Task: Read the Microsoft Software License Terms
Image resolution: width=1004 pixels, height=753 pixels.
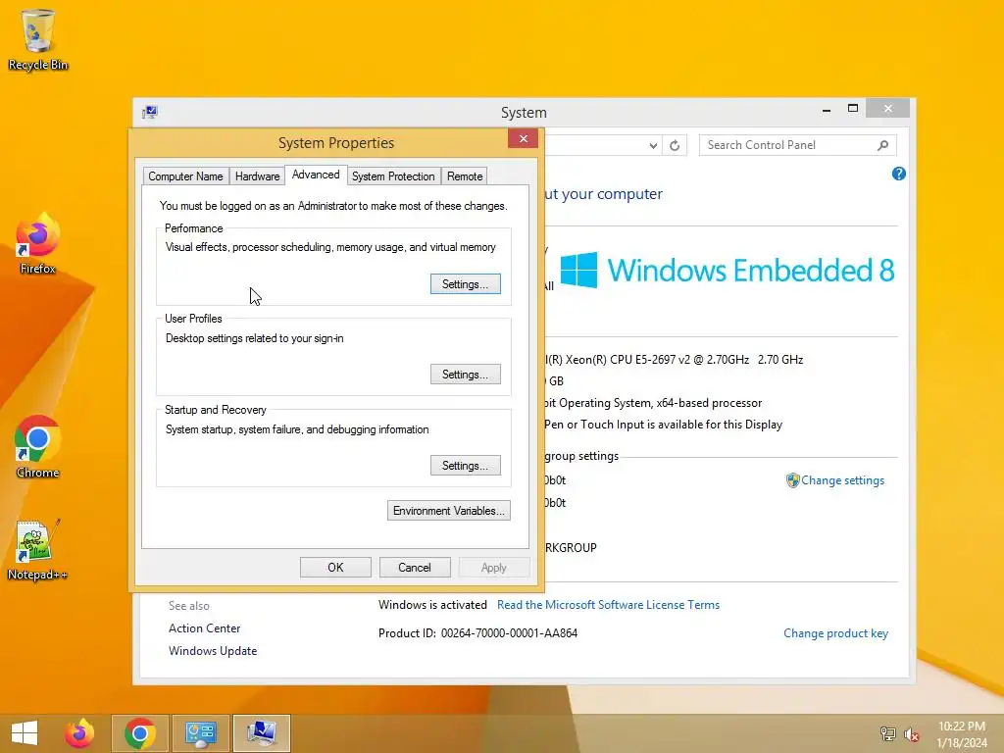Action: [x=608, y=604]
